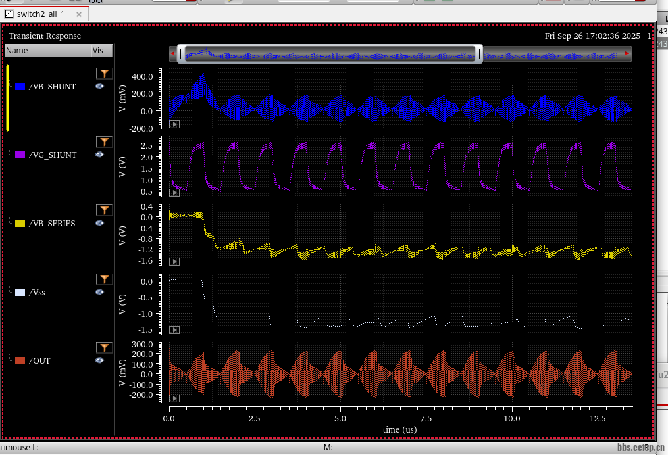Viewport: 668px width, 455px height.
Task: Click the red /OUT color swatch
Action: (x=20, y=361)
